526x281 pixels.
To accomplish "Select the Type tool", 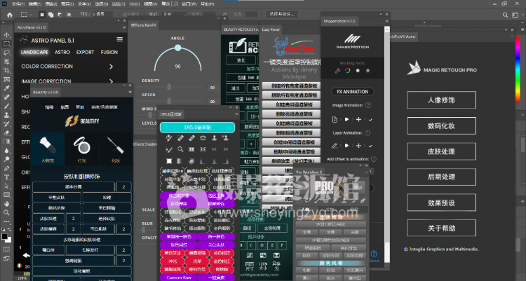I will (x=6, y=177).
